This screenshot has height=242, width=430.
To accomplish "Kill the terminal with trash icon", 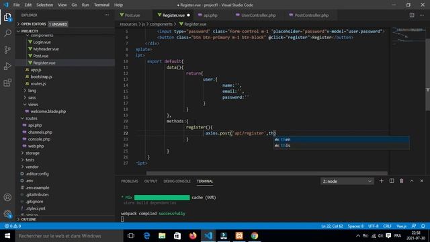I will (x=402, y=181).
